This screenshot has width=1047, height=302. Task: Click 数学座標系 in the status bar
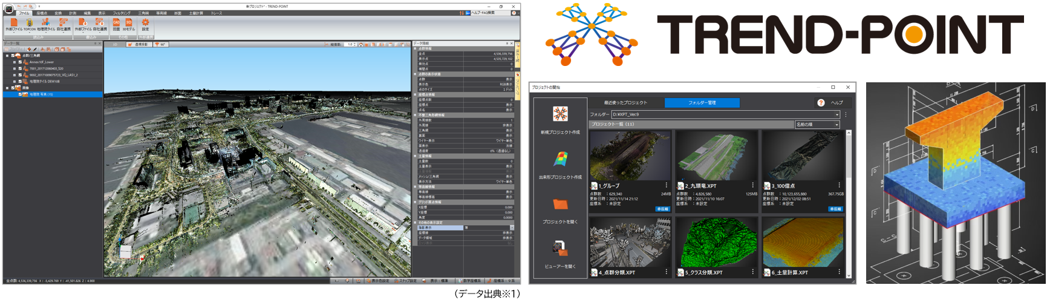pos(469,281)
